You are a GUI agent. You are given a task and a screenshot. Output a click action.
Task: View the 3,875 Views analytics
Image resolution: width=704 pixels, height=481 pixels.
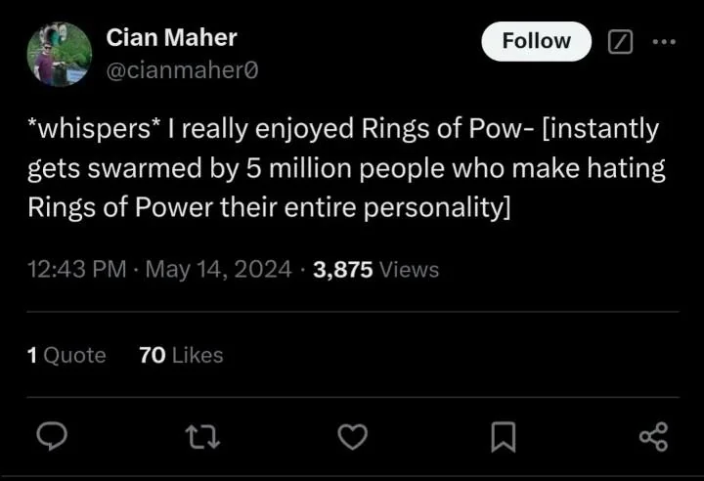pyautogui.click(x=375, y=270)
